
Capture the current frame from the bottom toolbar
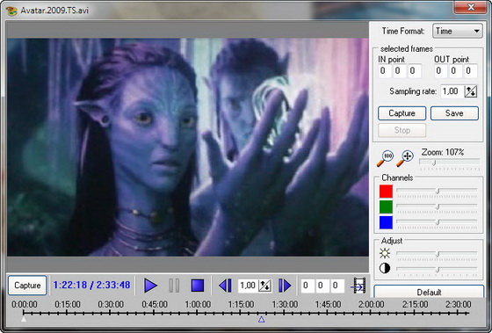27,286
